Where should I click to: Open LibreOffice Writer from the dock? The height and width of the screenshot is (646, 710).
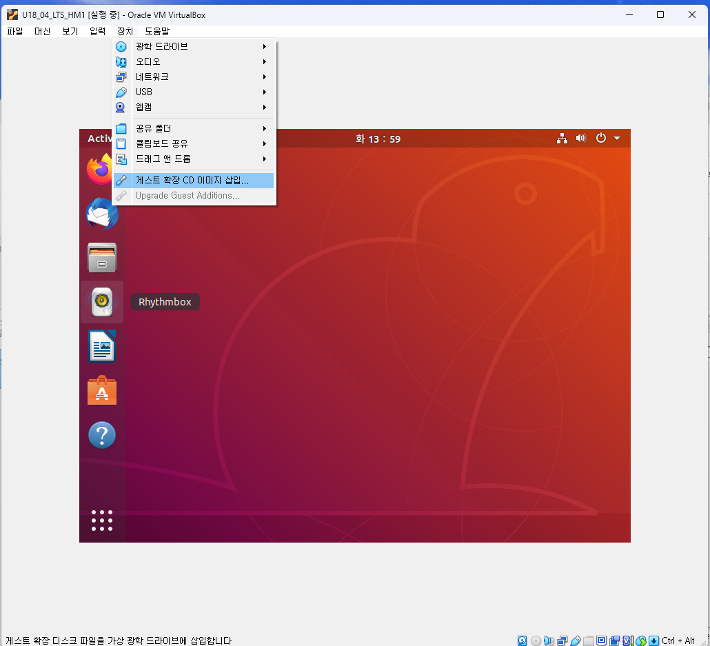[102, 346]
